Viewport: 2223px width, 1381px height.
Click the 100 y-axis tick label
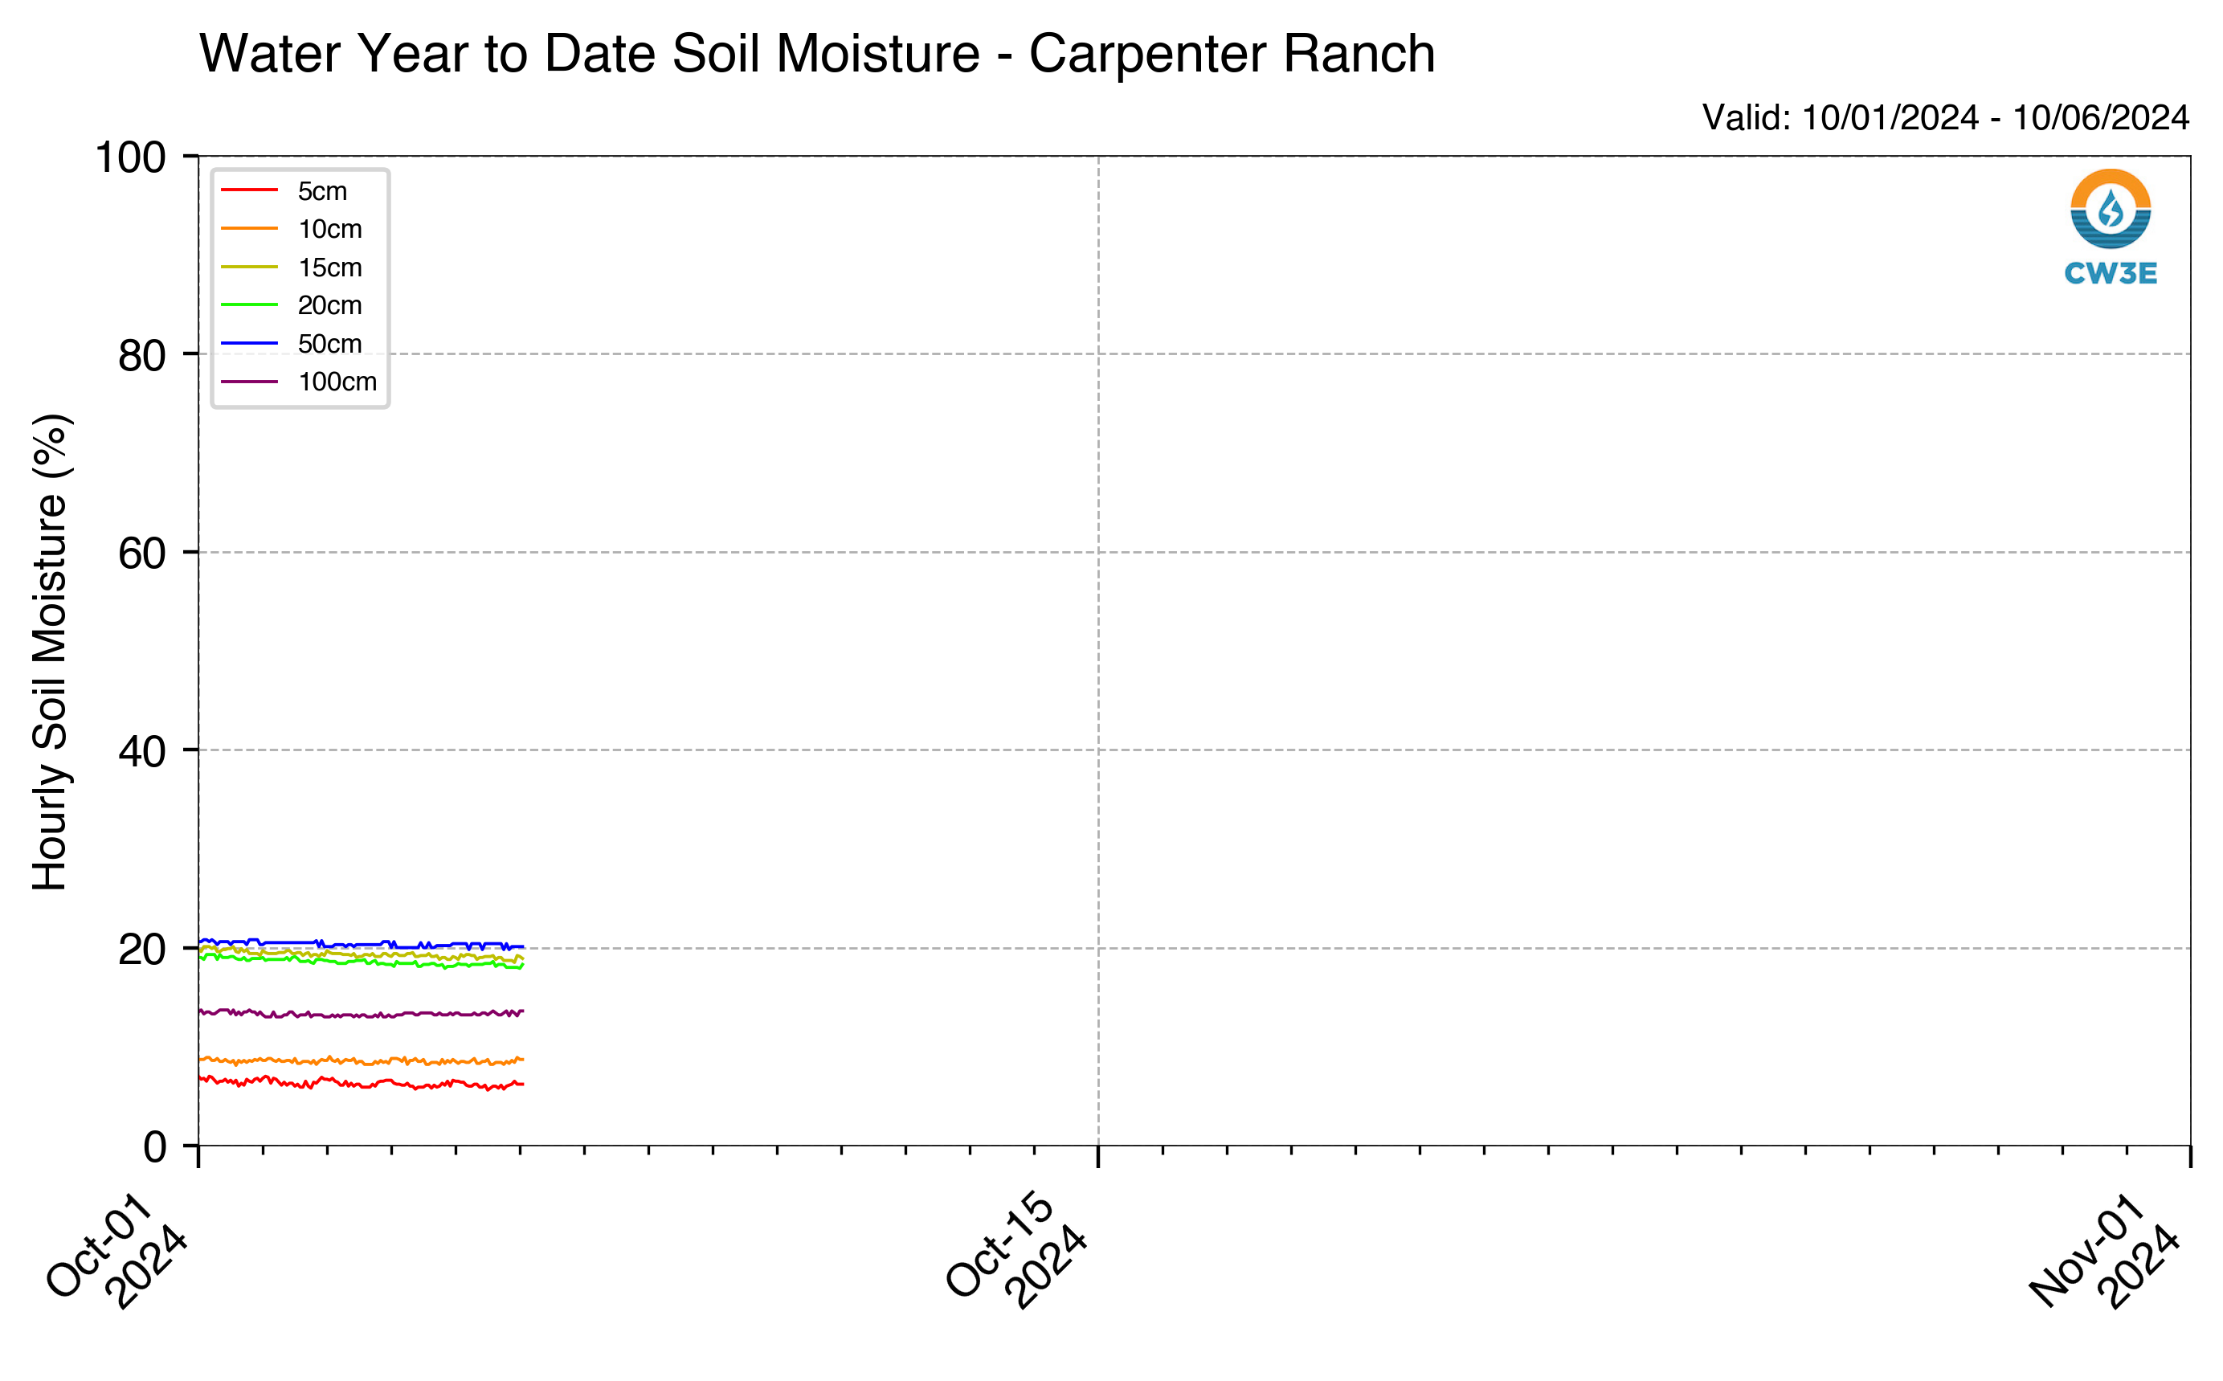click(x=131, y=157)
